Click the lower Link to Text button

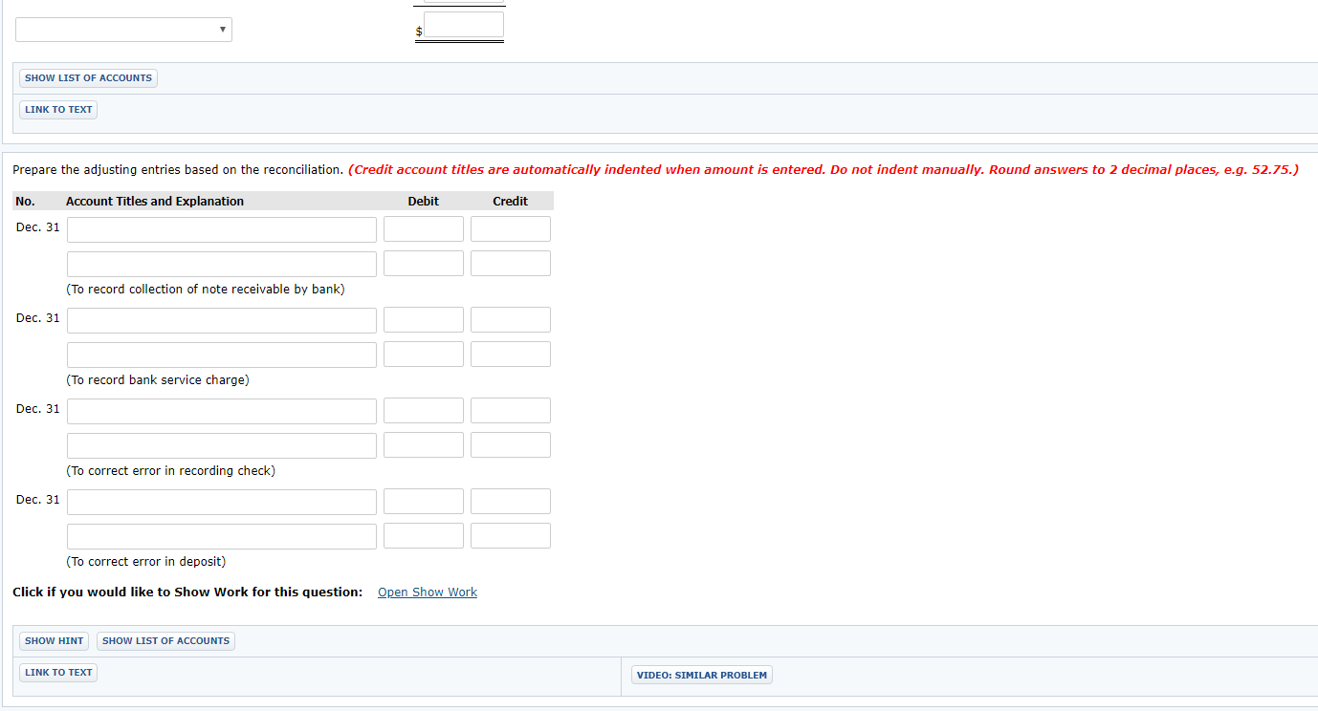(x=58, y=673)
